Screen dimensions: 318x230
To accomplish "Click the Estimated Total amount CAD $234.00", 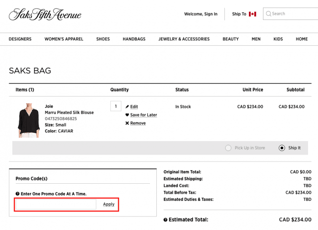I will point(295,220).
